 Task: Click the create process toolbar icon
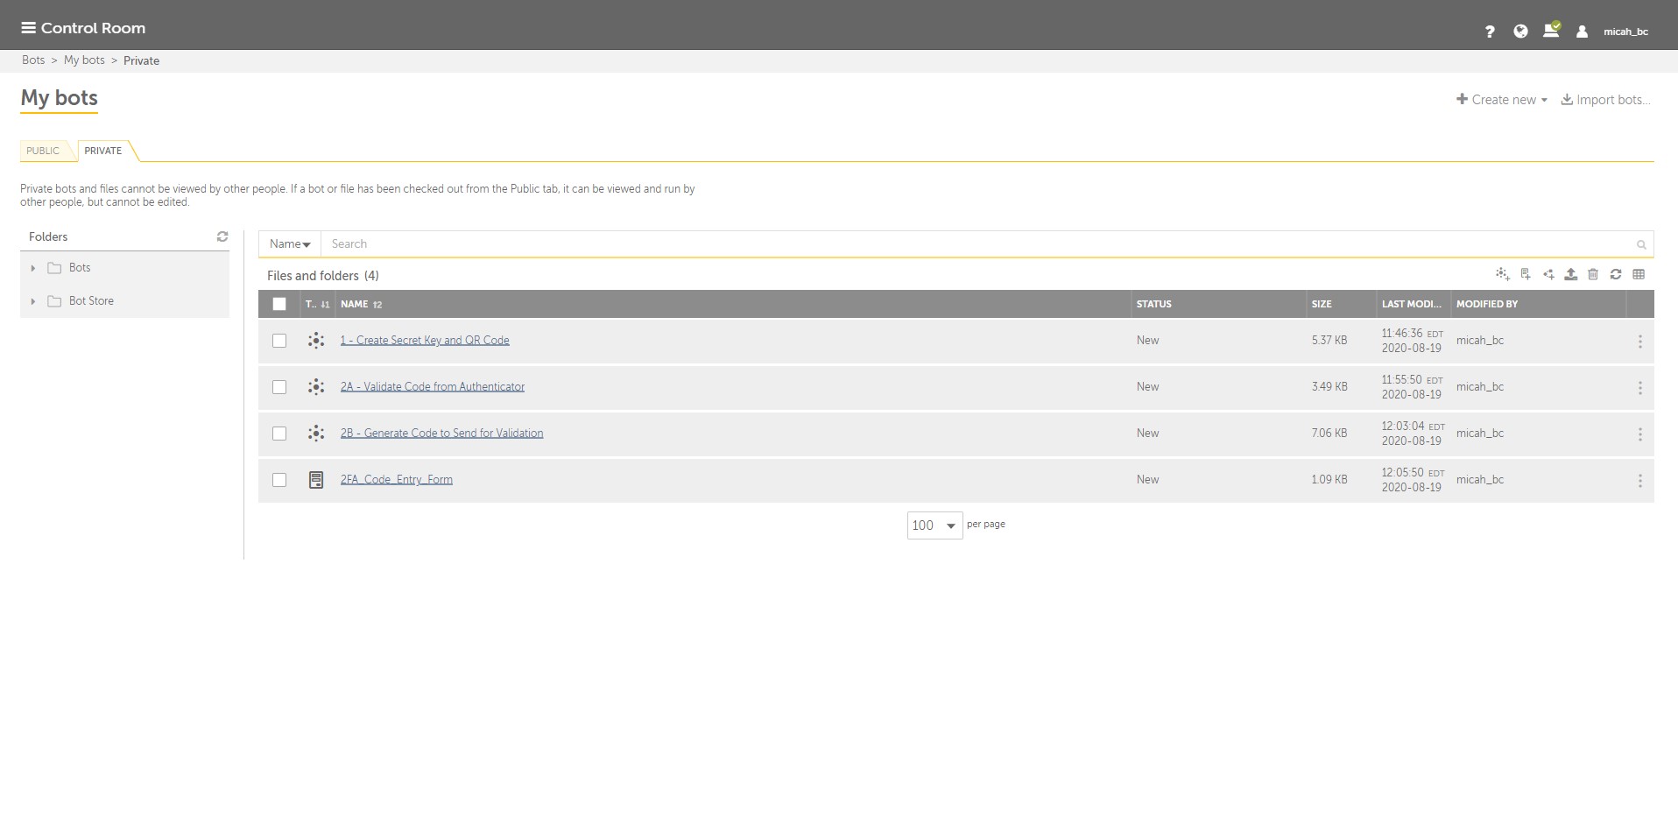1548,274
